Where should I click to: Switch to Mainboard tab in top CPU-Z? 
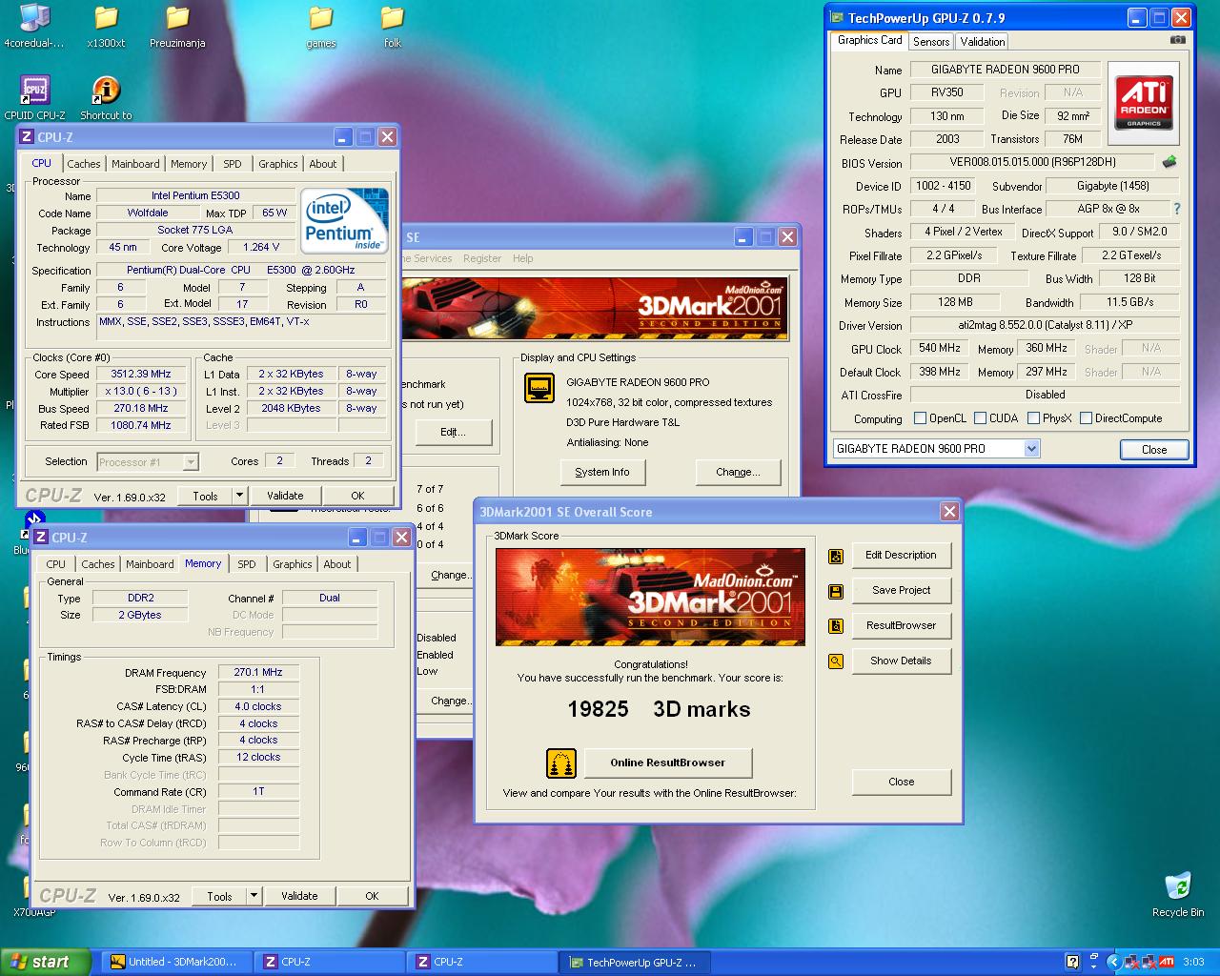135,164
